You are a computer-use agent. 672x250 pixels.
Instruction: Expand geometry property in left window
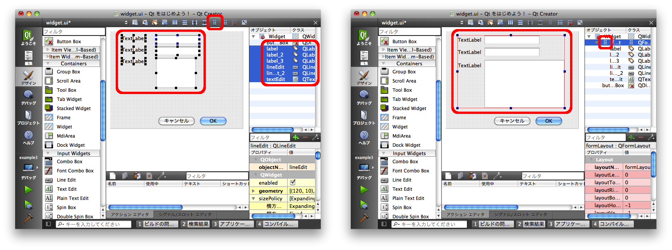click(253, 191)
